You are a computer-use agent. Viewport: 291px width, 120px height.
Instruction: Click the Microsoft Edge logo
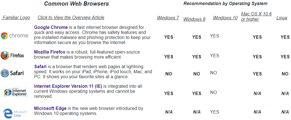click(15, 114)
